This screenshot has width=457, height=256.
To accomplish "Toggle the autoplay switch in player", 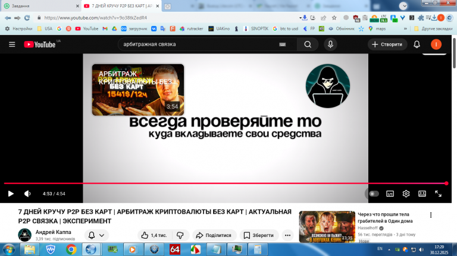I will 374,194.
